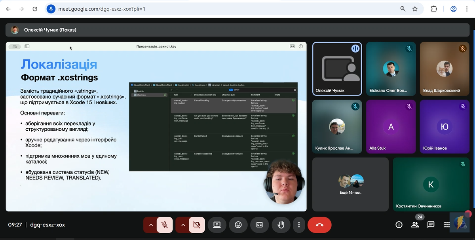
Task: Open the emoji reactions picker
Action: pyautogui.click(x=238, y=225)
